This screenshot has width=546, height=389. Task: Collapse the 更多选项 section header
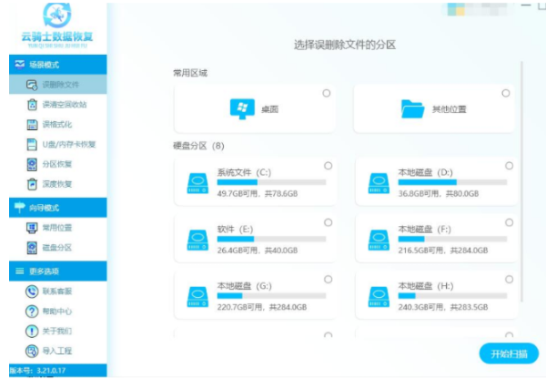pos(53,271)
